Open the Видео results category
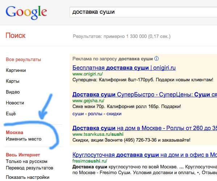Viewport: 217px width, 181px height. point(13,92)
